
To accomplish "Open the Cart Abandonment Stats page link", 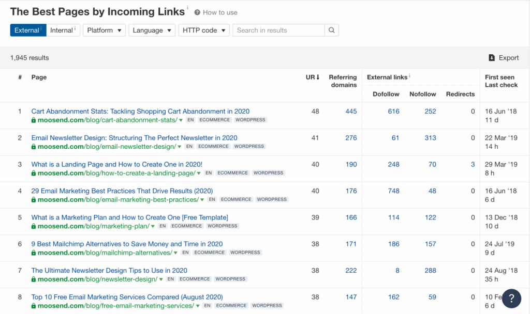I will [x=140, y=111].
